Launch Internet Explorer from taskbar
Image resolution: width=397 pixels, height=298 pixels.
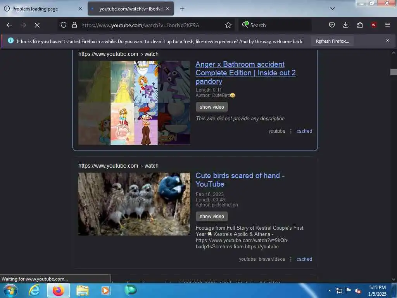35,290
